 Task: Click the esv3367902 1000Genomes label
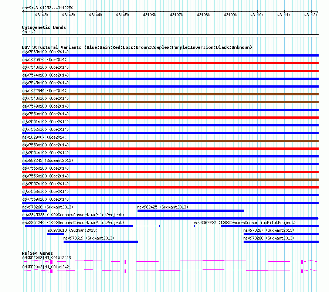pos(245,223)
